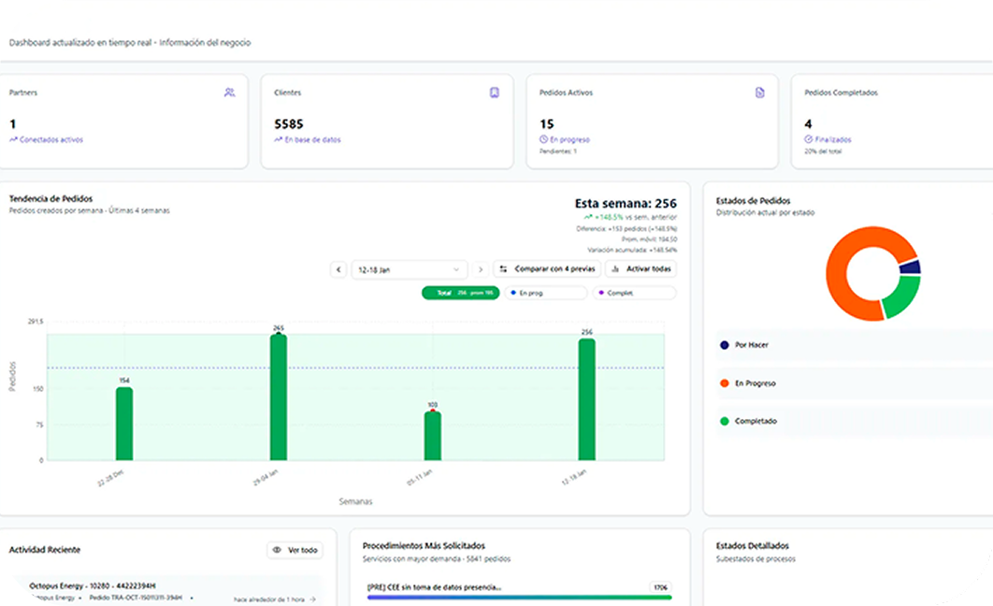993x606 pixels.
Task: Open the 12-18 Jan week dropdown
Action: (409, 269)
